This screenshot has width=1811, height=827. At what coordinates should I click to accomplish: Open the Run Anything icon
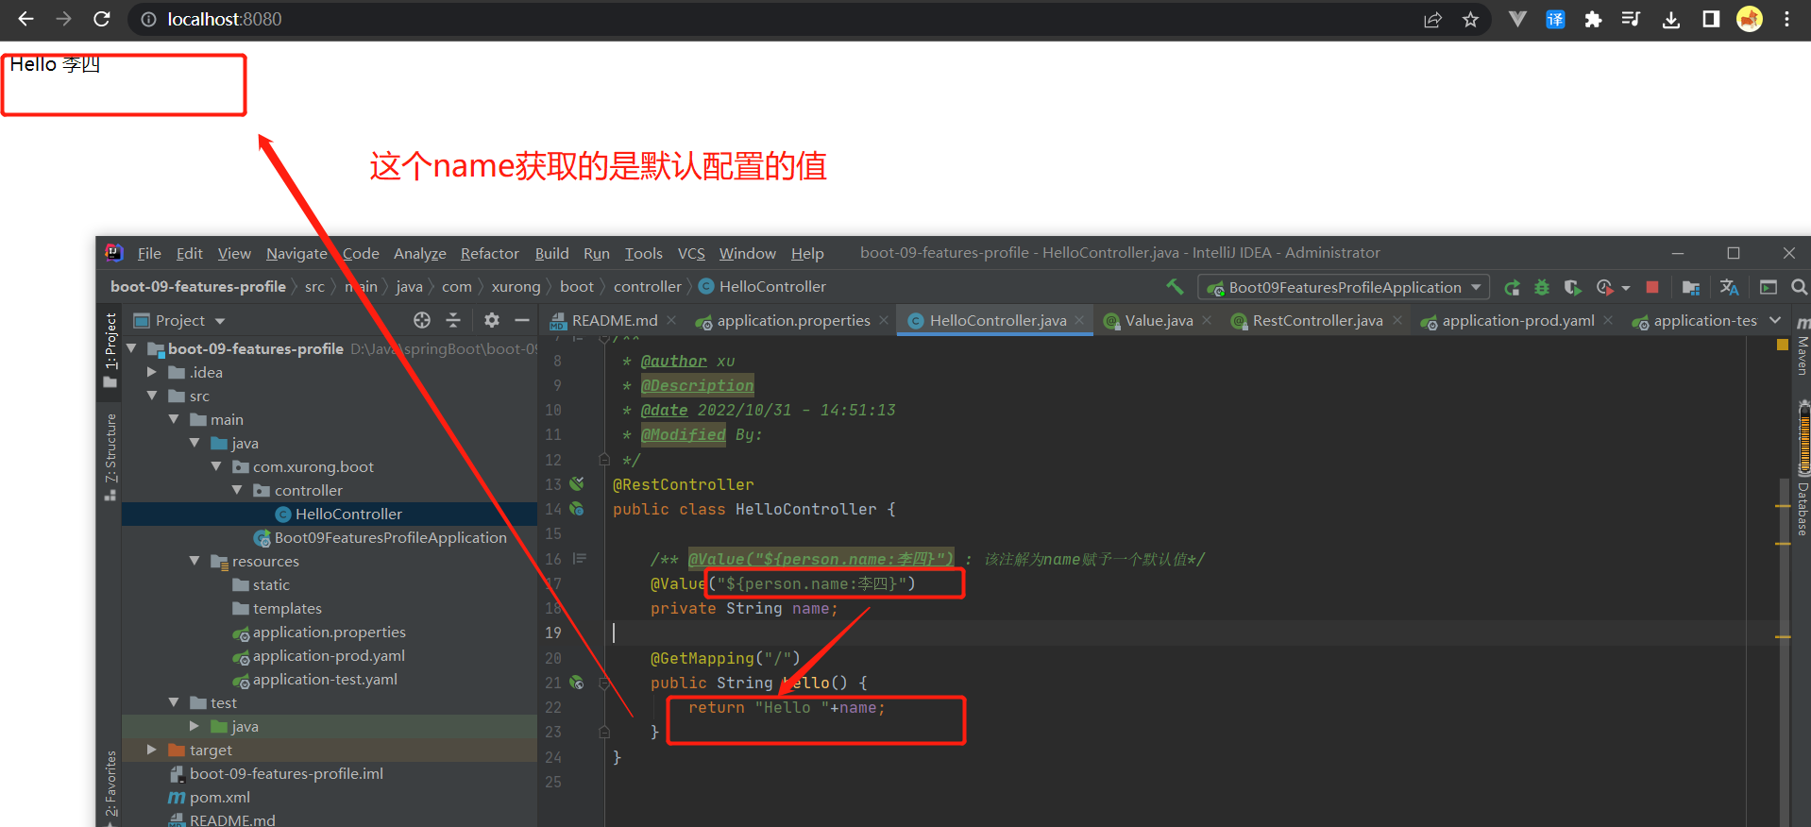[x=1769, y=287]
